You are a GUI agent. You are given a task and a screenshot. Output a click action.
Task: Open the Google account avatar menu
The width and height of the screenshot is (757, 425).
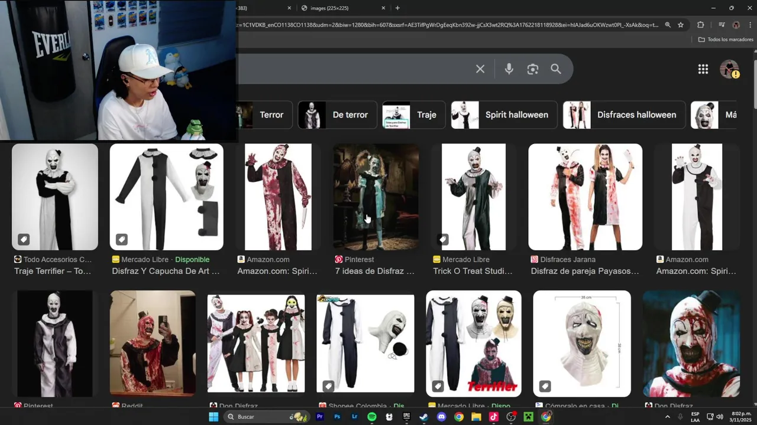729,69
